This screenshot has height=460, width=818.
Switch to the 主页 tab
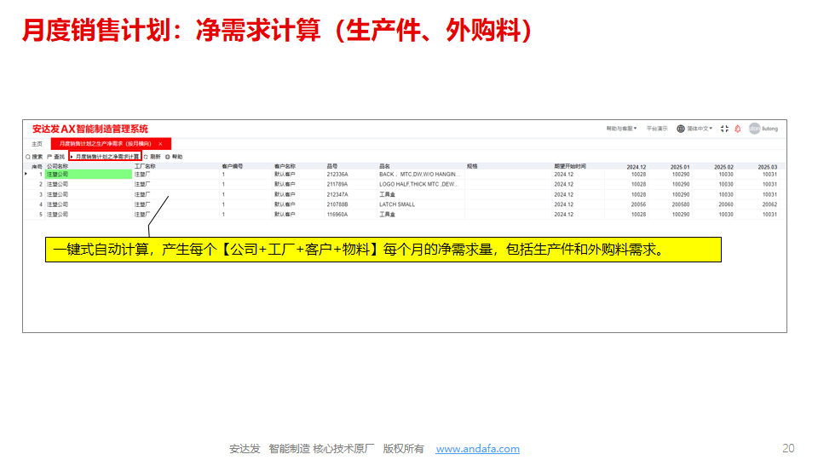tap(37, 144)
